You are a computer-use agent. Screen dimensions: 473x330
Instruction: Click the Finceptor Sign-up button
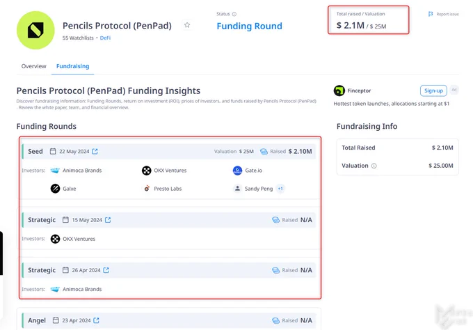coord(433,91)
